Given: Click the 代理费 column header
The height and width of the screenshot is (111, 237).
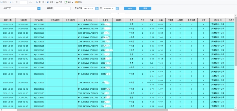Looking at the screenshot, I should [x=170, y=20].
